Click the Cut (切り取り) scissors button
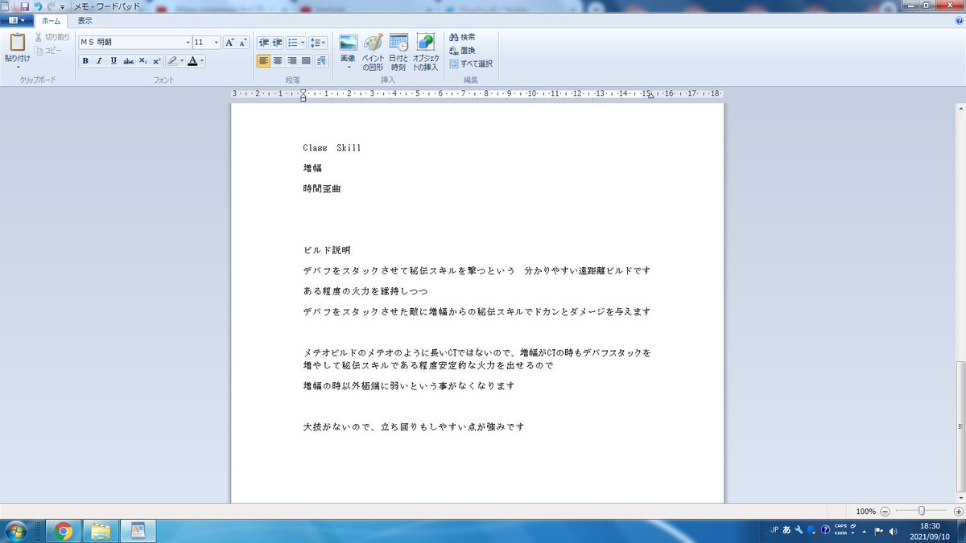Image resolution: width=966 pixels, height=543 pixels. click(x=52, y=38)
